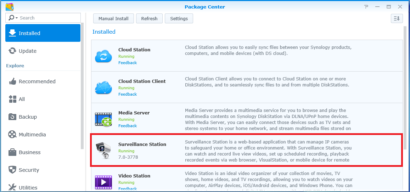
Task: Click the Cloud Station Client icon
Action: click(x=103, y=87)
